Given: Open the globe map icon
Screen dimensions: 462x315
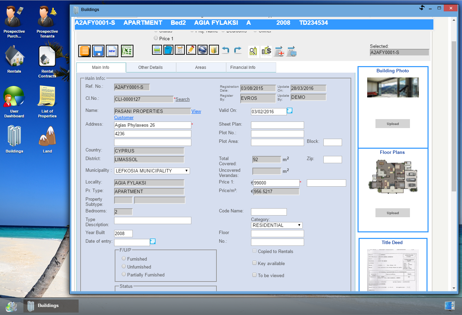Looking at the screenshot, I should coord(203,50).
